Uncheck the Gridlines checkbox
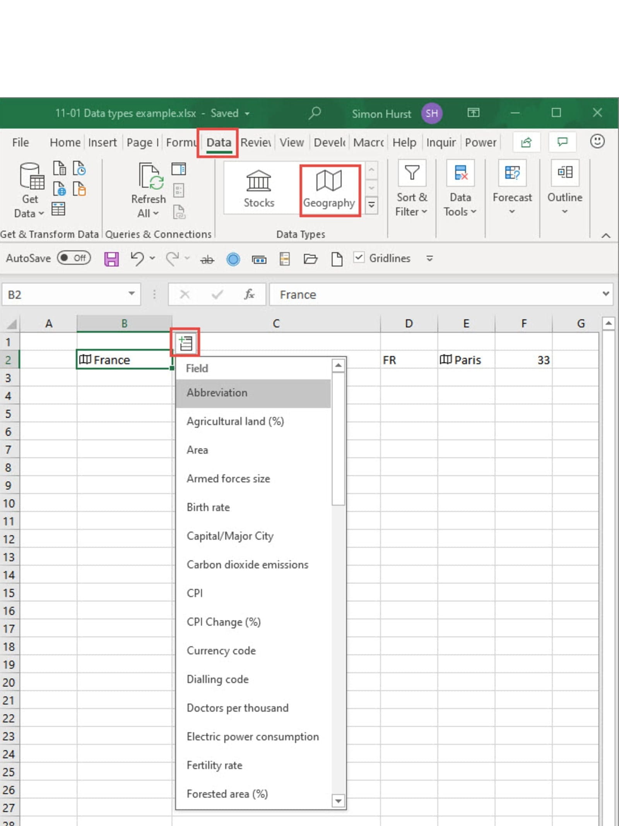 (359, 258)
